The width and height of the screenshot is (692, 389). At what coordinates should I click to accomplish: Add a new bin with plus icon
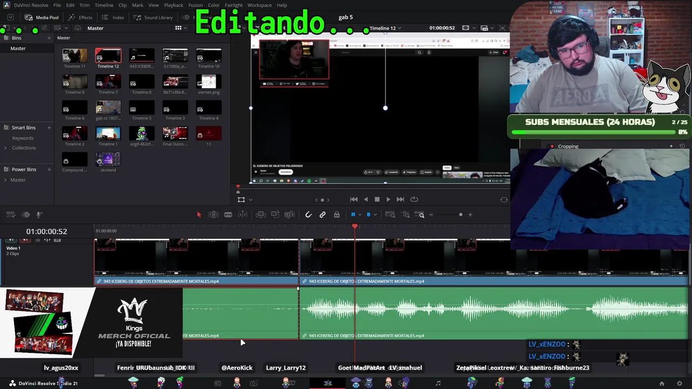[x=49, y=38]
